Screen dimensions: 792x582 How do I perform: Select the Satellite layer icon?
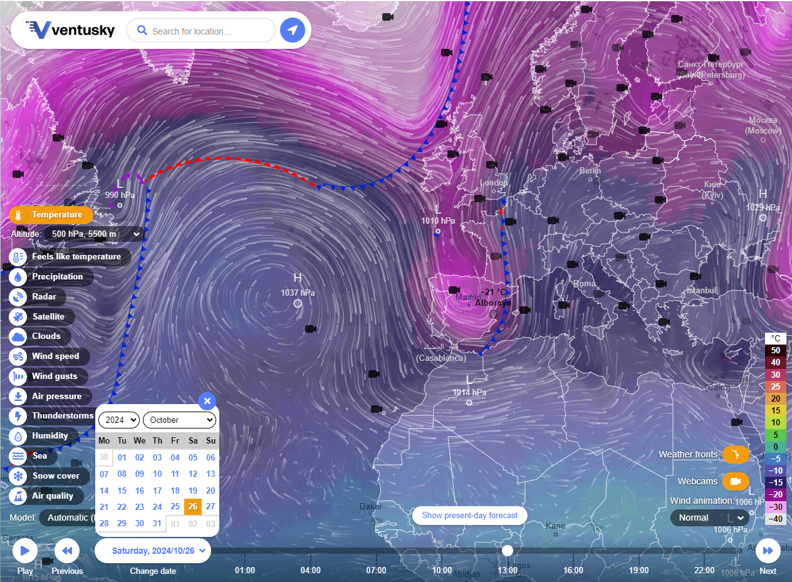click(x=18, y=316)
